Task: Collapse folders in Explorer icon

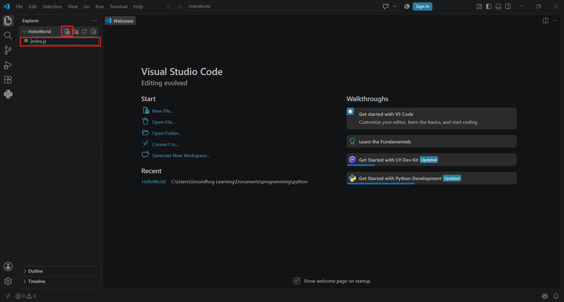Action: click(93, 31)
